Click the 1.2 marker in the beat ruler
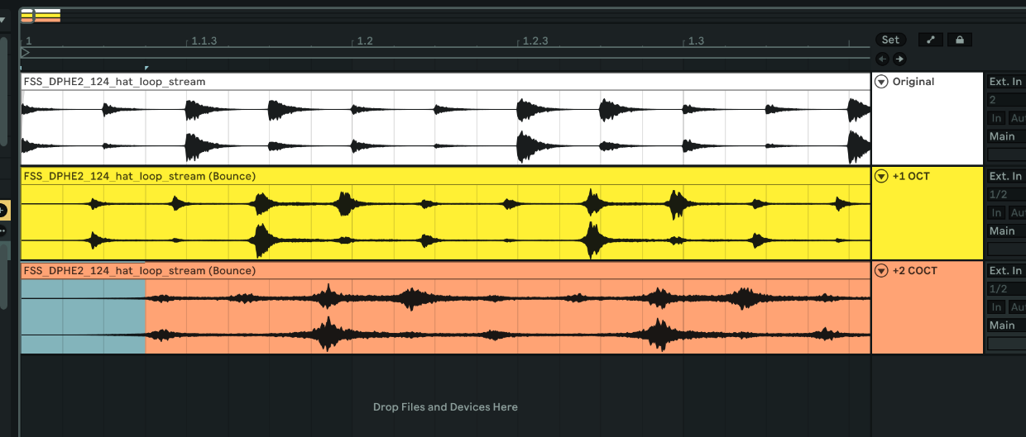1026x437 pixels. [x=364, y=40]
